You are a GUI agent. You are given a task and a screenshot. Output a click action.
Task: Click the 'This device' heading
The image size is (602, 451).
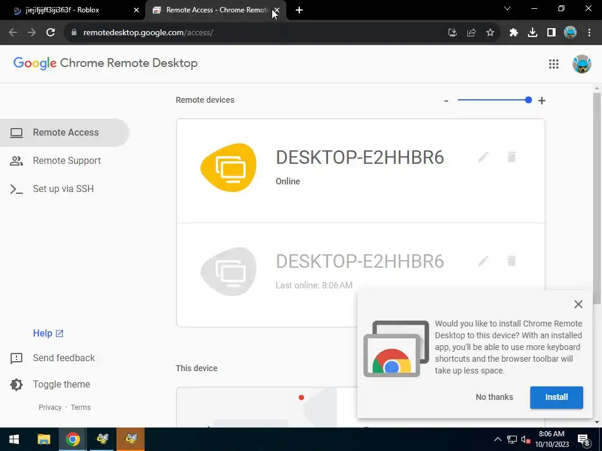(196, 368)
